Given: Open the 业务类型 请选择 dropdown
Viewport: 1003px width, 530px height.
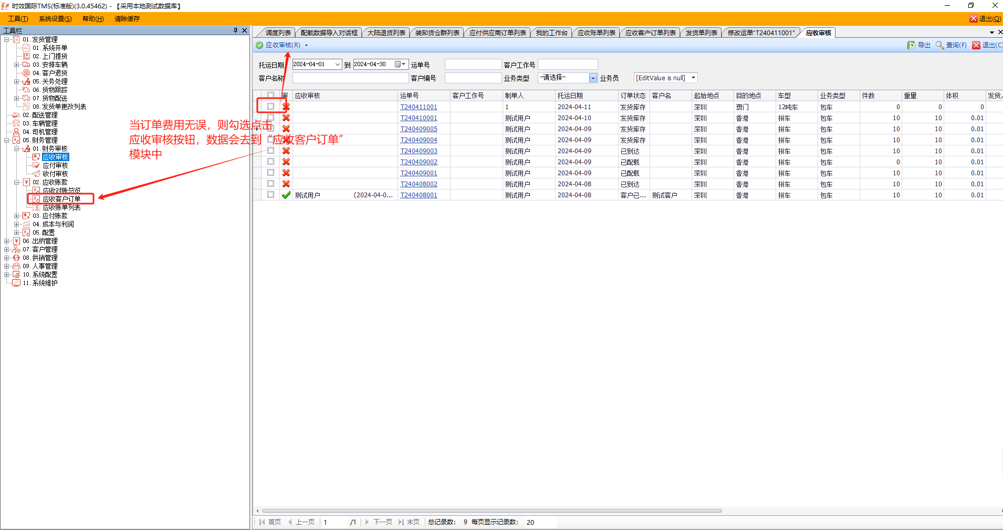Looking at the screenshot, I should point(593,78).
